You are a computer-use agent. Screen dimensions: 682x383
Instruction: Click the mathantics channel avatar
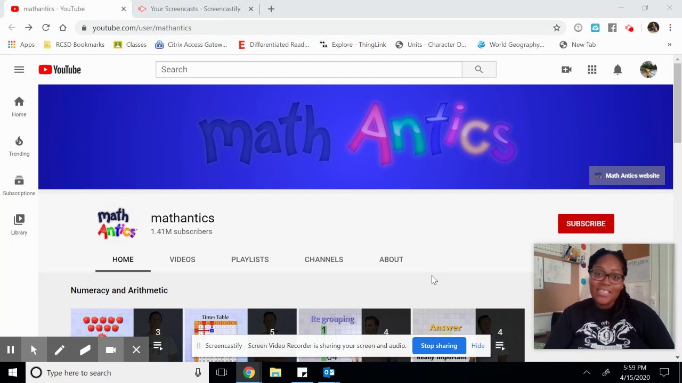click(117, 223)
